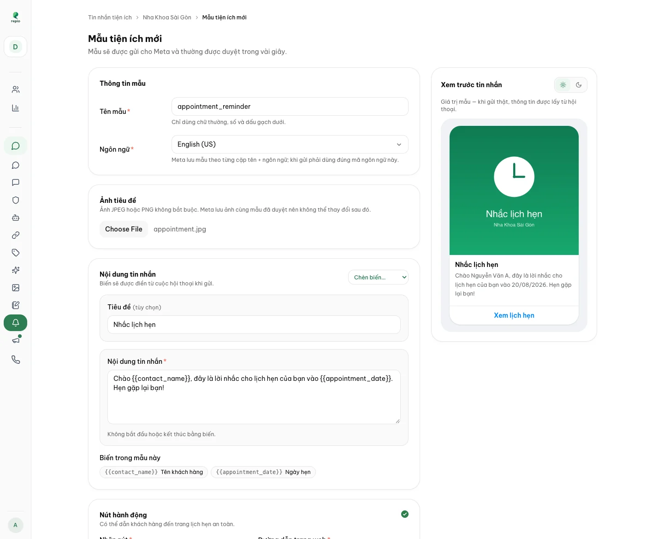
Task: Select the active bell notification icon
Action: [16, 323]
